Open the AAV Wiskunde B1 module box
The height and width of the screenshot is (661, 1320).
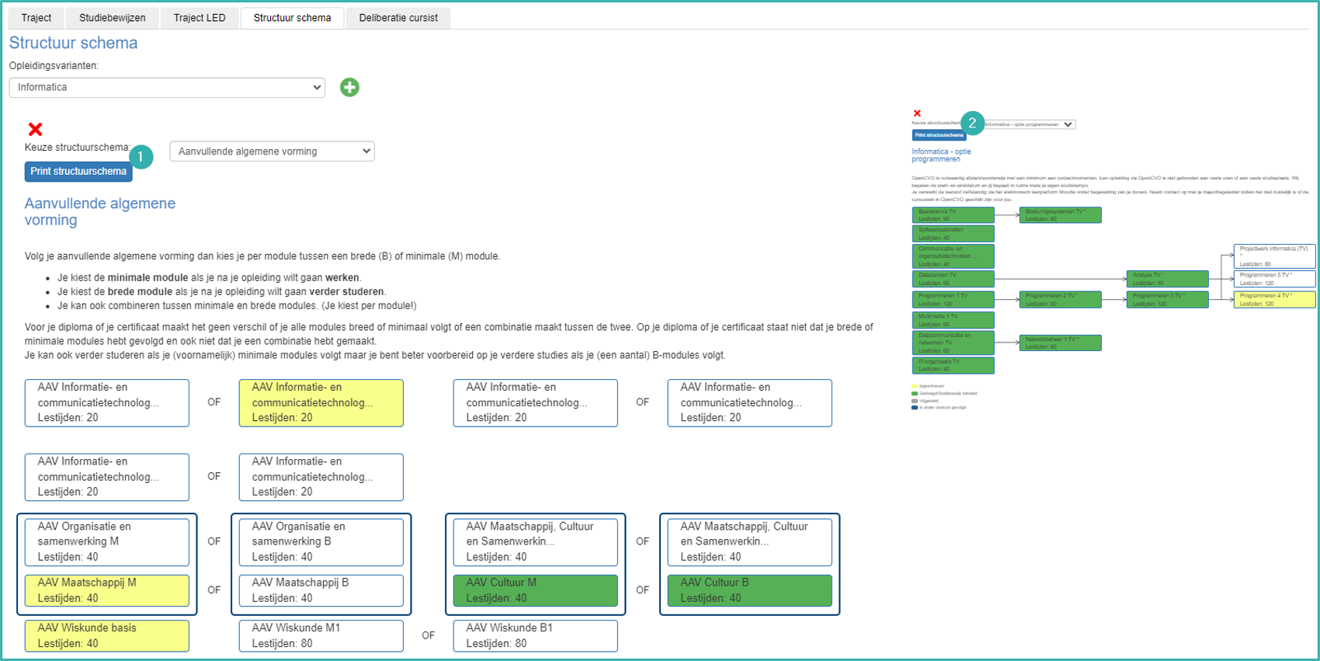pyautogui.click(x=536, y=636)
